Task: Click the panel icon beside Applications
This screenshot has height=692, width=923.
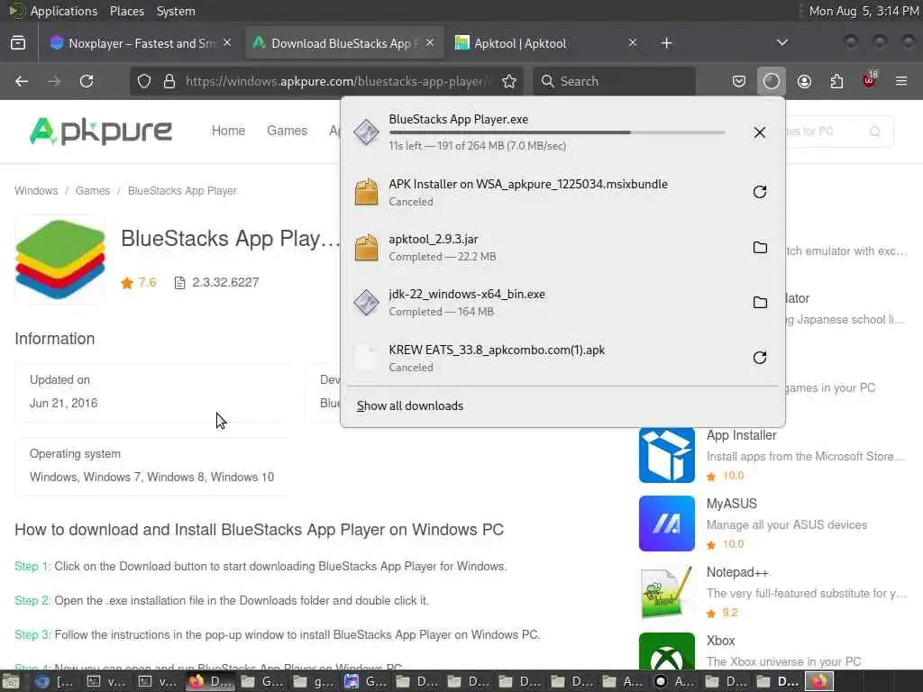Action: tap(16, 11)
